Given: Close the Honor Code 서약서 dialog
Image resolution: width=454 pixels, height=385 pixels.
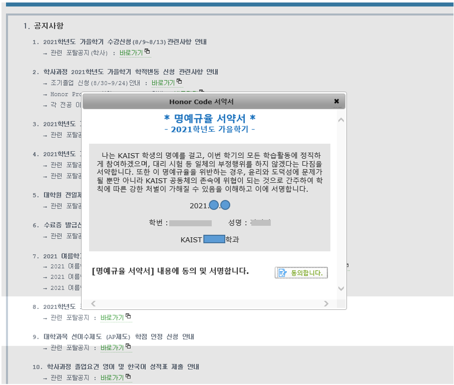Looking at the screenshot, I should (x=337, y=101).
